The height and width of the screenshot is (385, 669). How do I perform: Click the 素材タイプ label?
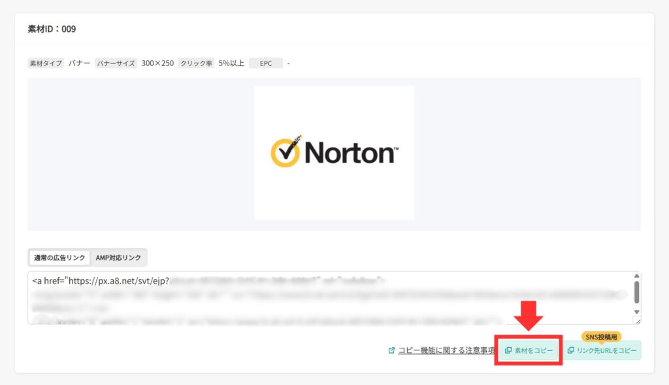(x=46, y=63)
